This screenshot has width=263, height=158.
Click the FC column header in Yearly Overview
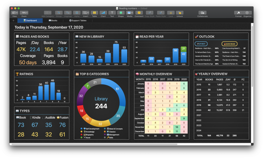pyautogui.click(x=243, y=79)
